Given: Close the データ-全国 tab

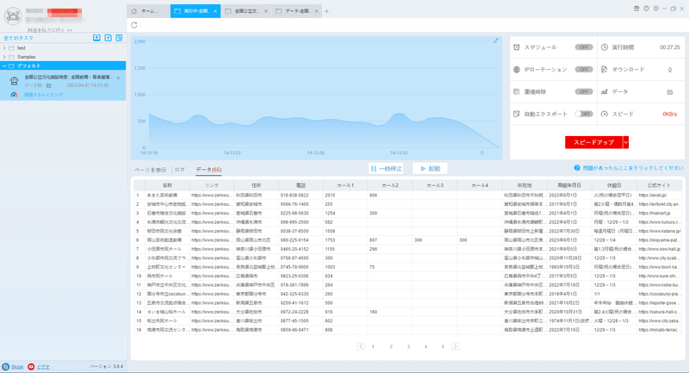Looking at the screenshot, I should pyautogui.click(x=316, y=11).
